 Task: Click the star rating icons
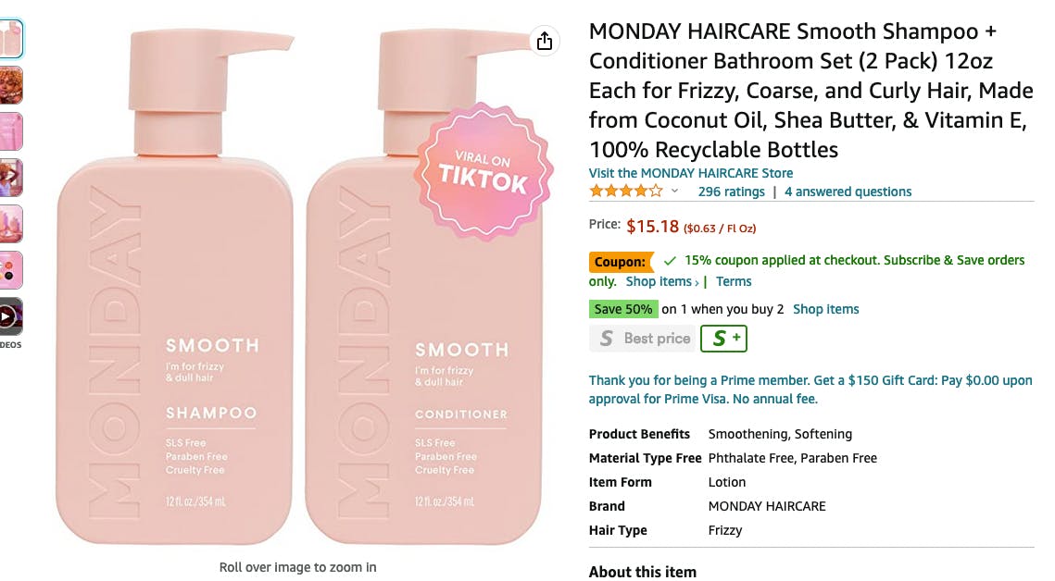[626, 192]
